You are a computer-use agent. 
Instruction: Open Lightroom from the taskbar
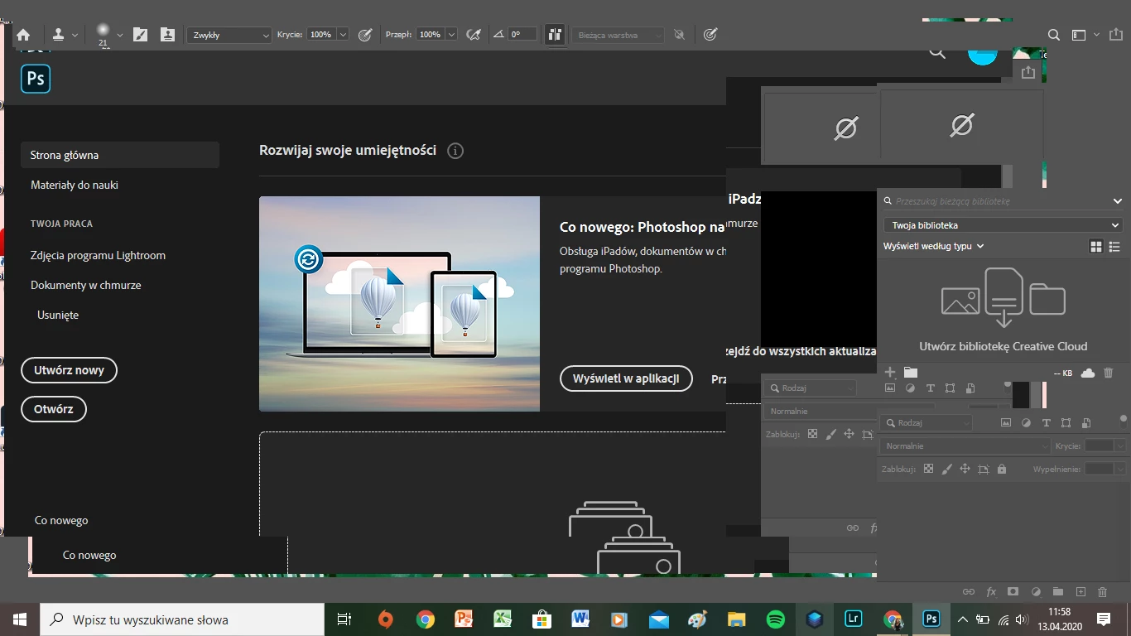(x=854, y=619)
